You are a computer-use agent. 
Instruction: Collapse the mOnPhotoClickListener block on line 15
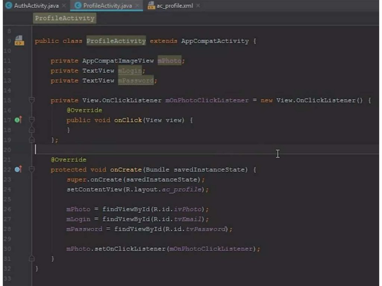click(x=32, y=100)
